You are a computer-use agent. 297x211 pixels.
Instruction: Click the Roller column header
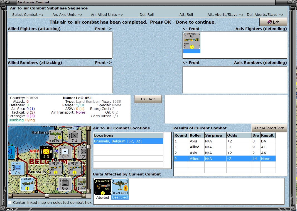[x=197, y=135]
